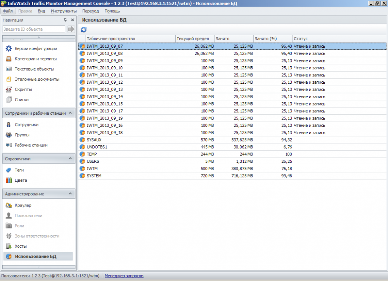Click the refresh icon in the toolbar
388x281 pixels.
[x=84, y=30]
